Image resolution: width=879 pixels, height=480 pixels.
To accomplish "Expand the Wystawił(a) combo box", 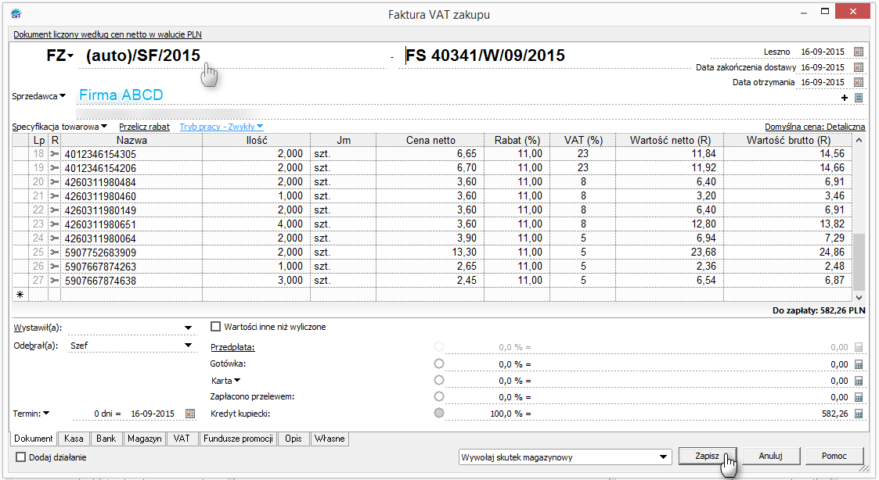I will (x=189, y=328).
